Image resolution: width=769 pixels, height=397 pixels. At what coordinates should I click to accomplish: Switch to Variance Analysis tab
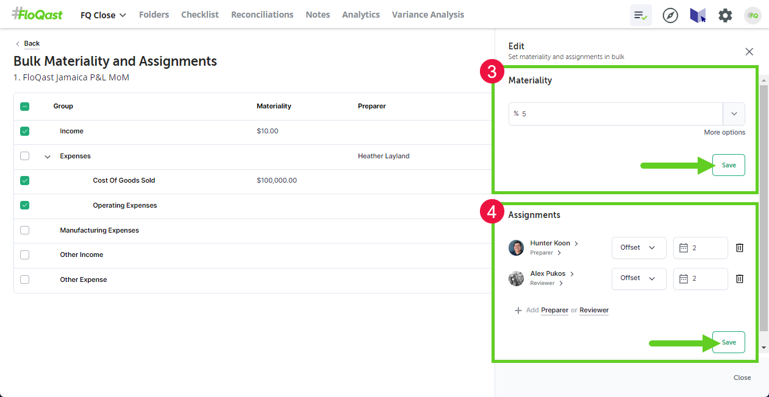427,15
